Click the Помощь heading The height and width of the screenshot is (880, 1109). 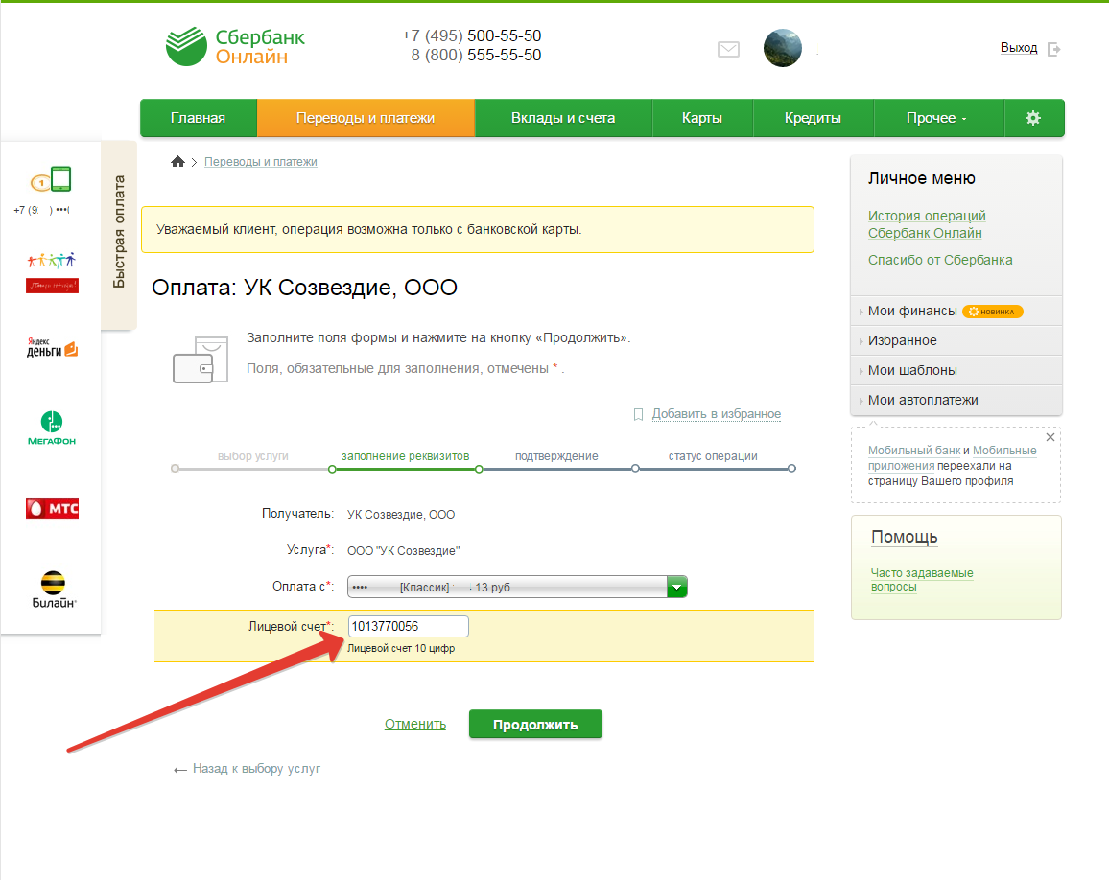pyautogui.click(x=904, y=537)
